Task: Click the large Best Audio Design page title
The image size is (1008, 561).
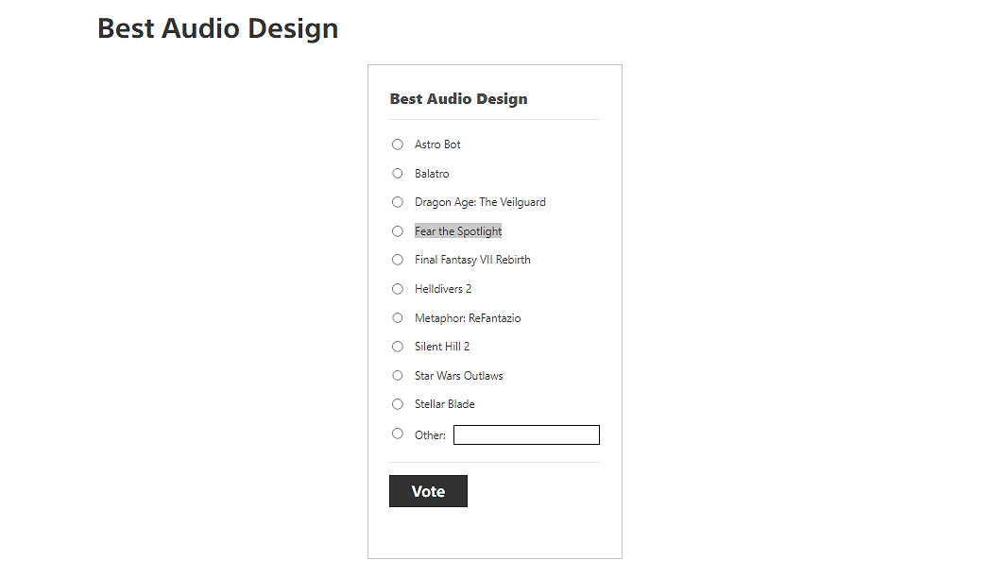Action: point(217,28)
